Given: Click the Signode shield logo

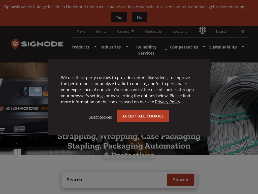Looking at the screenshot, I should [15, 44].
